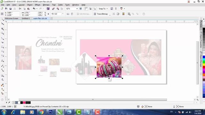Click the Edit Bitmap button
This screenshot has width=205, height=115.
(x=83, y=14)
